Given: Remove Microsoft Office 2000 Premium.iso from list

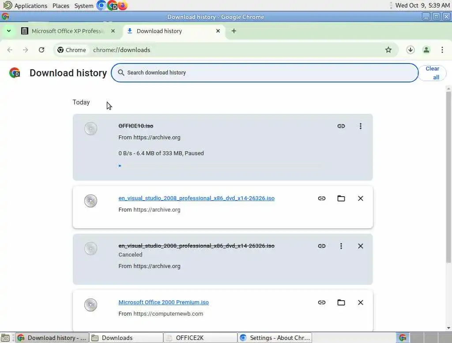Looking at the screenshot, I should [360, 302].
